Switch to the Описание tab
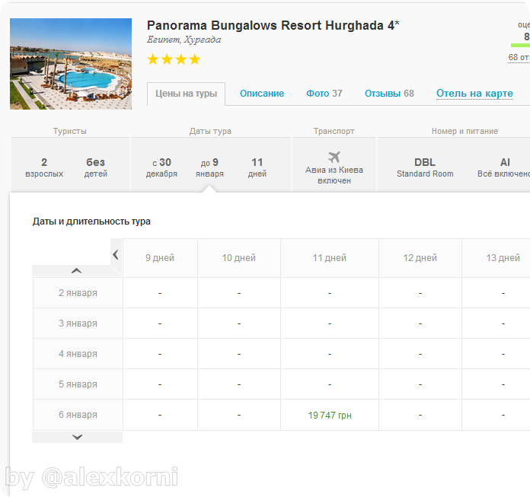Viewport: 530px width, 497px height. [x=262, y=94]
